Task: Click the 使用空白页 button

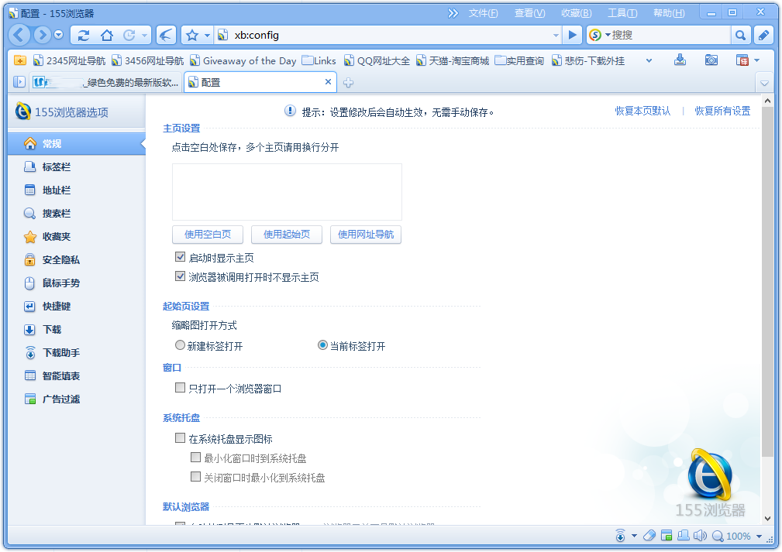Action: click(x=207, y=235)
